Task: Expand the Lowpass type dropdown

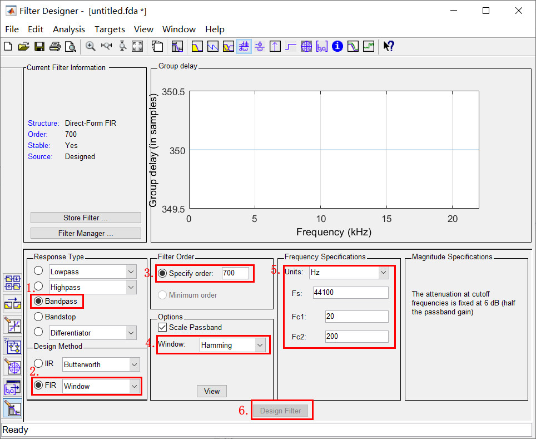Action: pos(131,272)
